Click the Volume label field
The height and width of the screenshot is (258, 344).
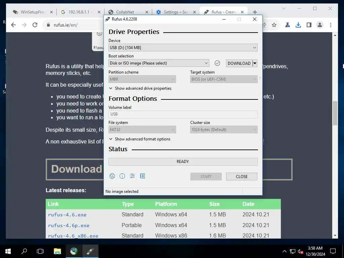tap(183, 114)
